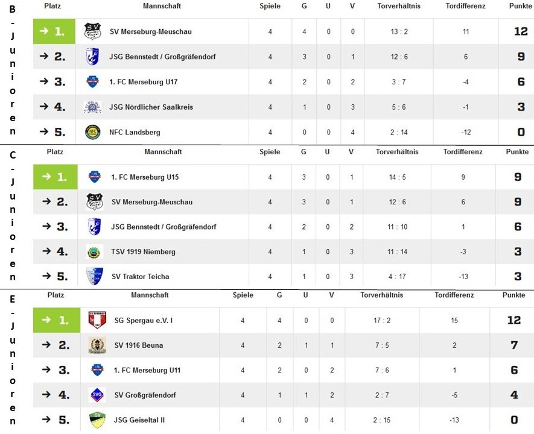
Task: Click the SV Großgräfendorf SVG logo
Action: [x=97, y=395]
